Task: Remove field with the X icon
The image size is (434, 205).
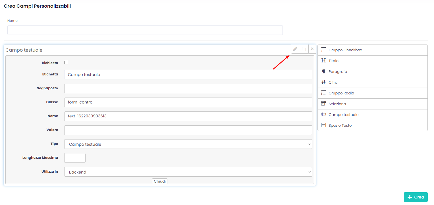Action: click(312, 49)
